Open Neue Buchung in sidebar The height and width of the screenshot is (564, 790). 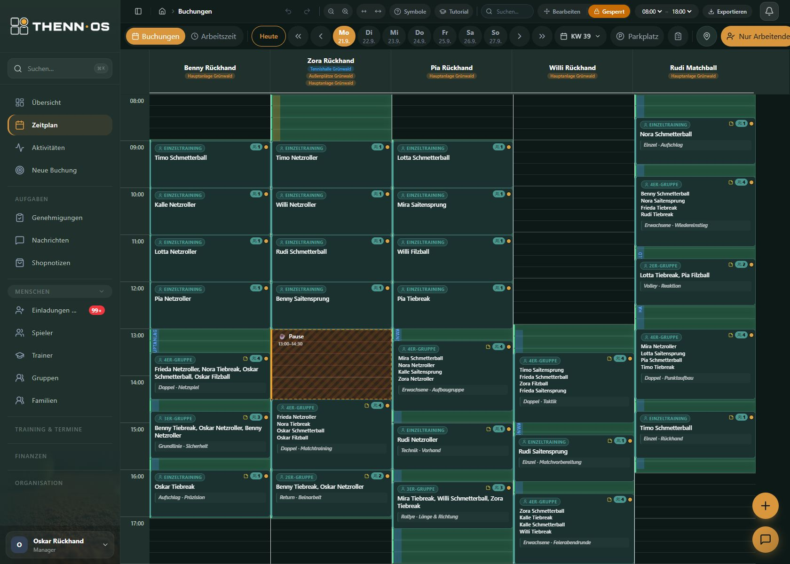pos(60,170)
